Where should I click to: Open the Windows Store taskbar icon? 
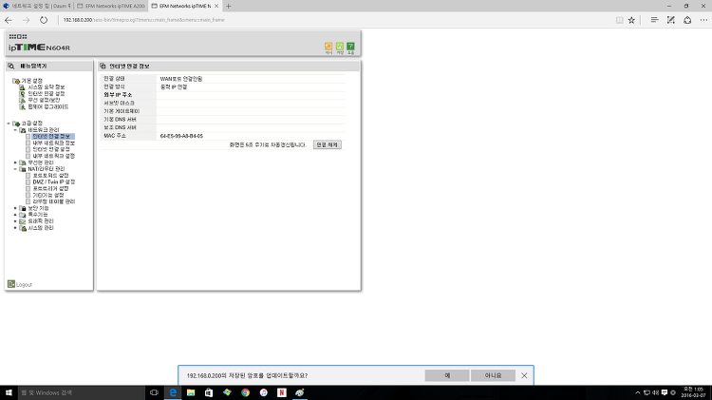pos(209,392)
